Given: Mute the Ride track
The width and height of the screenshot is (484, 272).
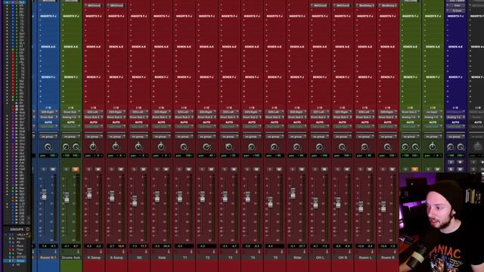Looking at the screenshot, I should coord(302,169).
